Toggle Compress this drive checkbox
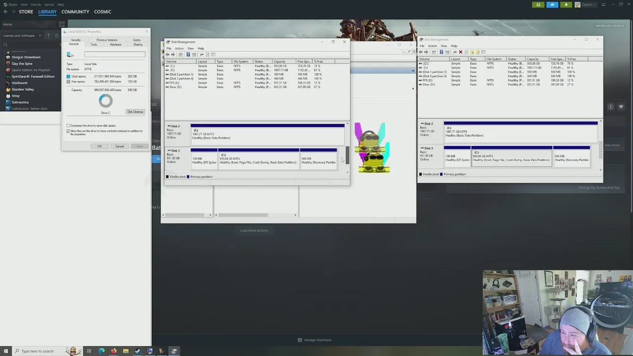The width and height of the screenshot is (633, 356). point(68,126)
